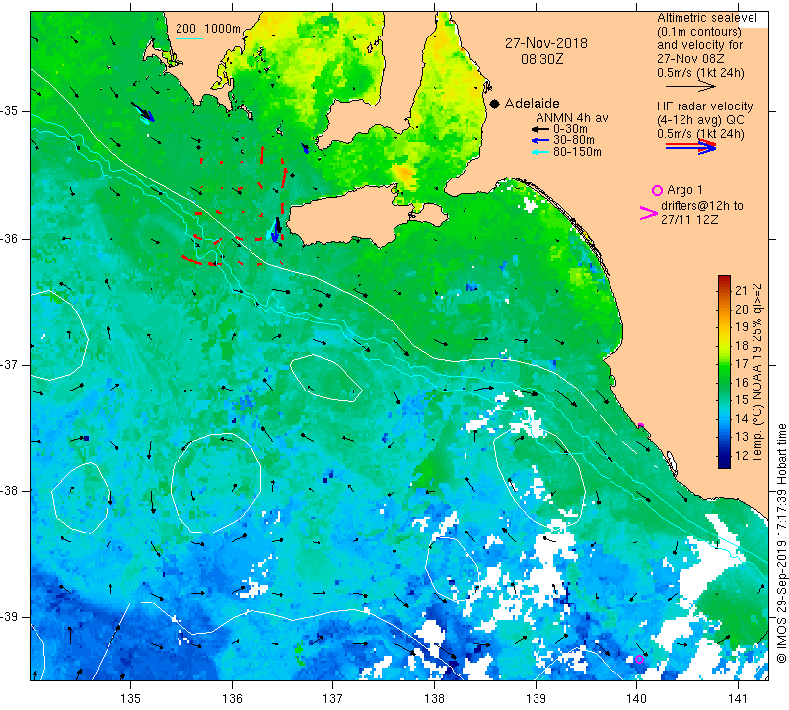Click the 'Temp. (°C) NOAA 19' colorbar label

tap(757, 396)
